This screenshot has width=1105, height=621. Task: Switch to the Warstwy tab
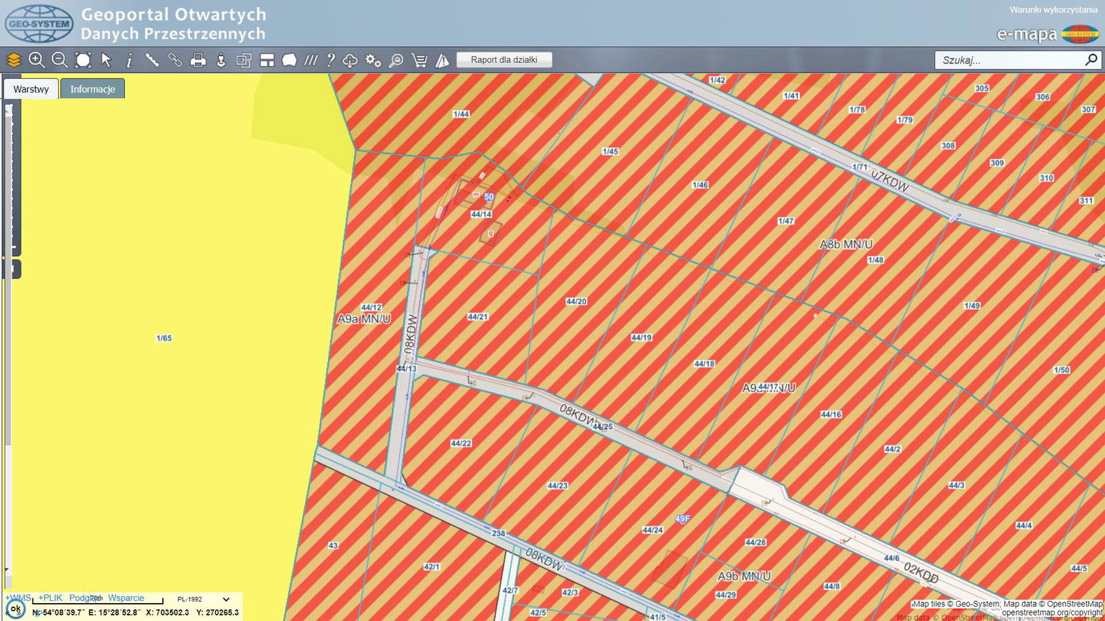[x=31, y=89]
